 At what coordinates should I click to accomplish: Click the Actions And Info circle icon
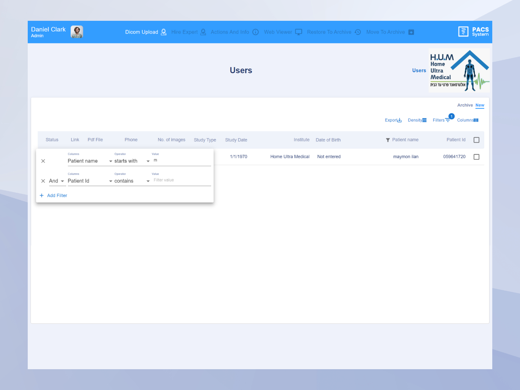[255, 32]
